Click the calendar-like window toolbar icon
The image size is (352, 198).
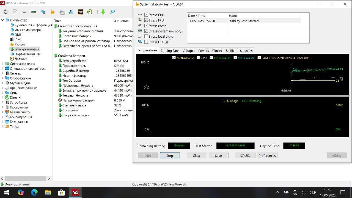[x=62, y=12]
